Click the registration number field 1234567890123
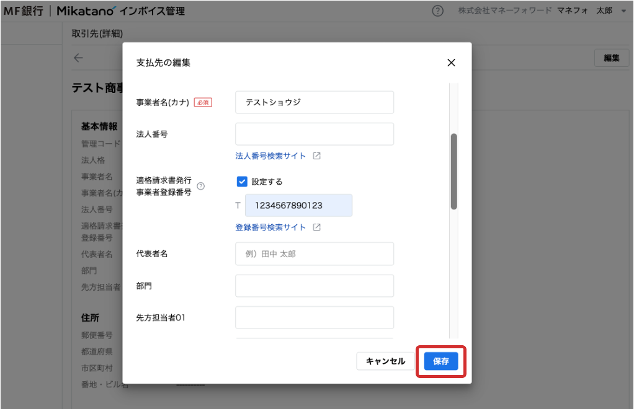 tap(298, 206)
